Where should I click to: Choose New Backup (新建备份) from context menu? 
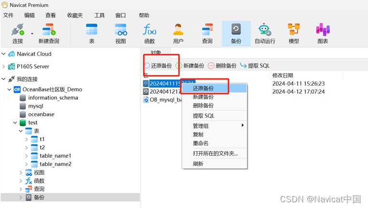pos(215,97)
